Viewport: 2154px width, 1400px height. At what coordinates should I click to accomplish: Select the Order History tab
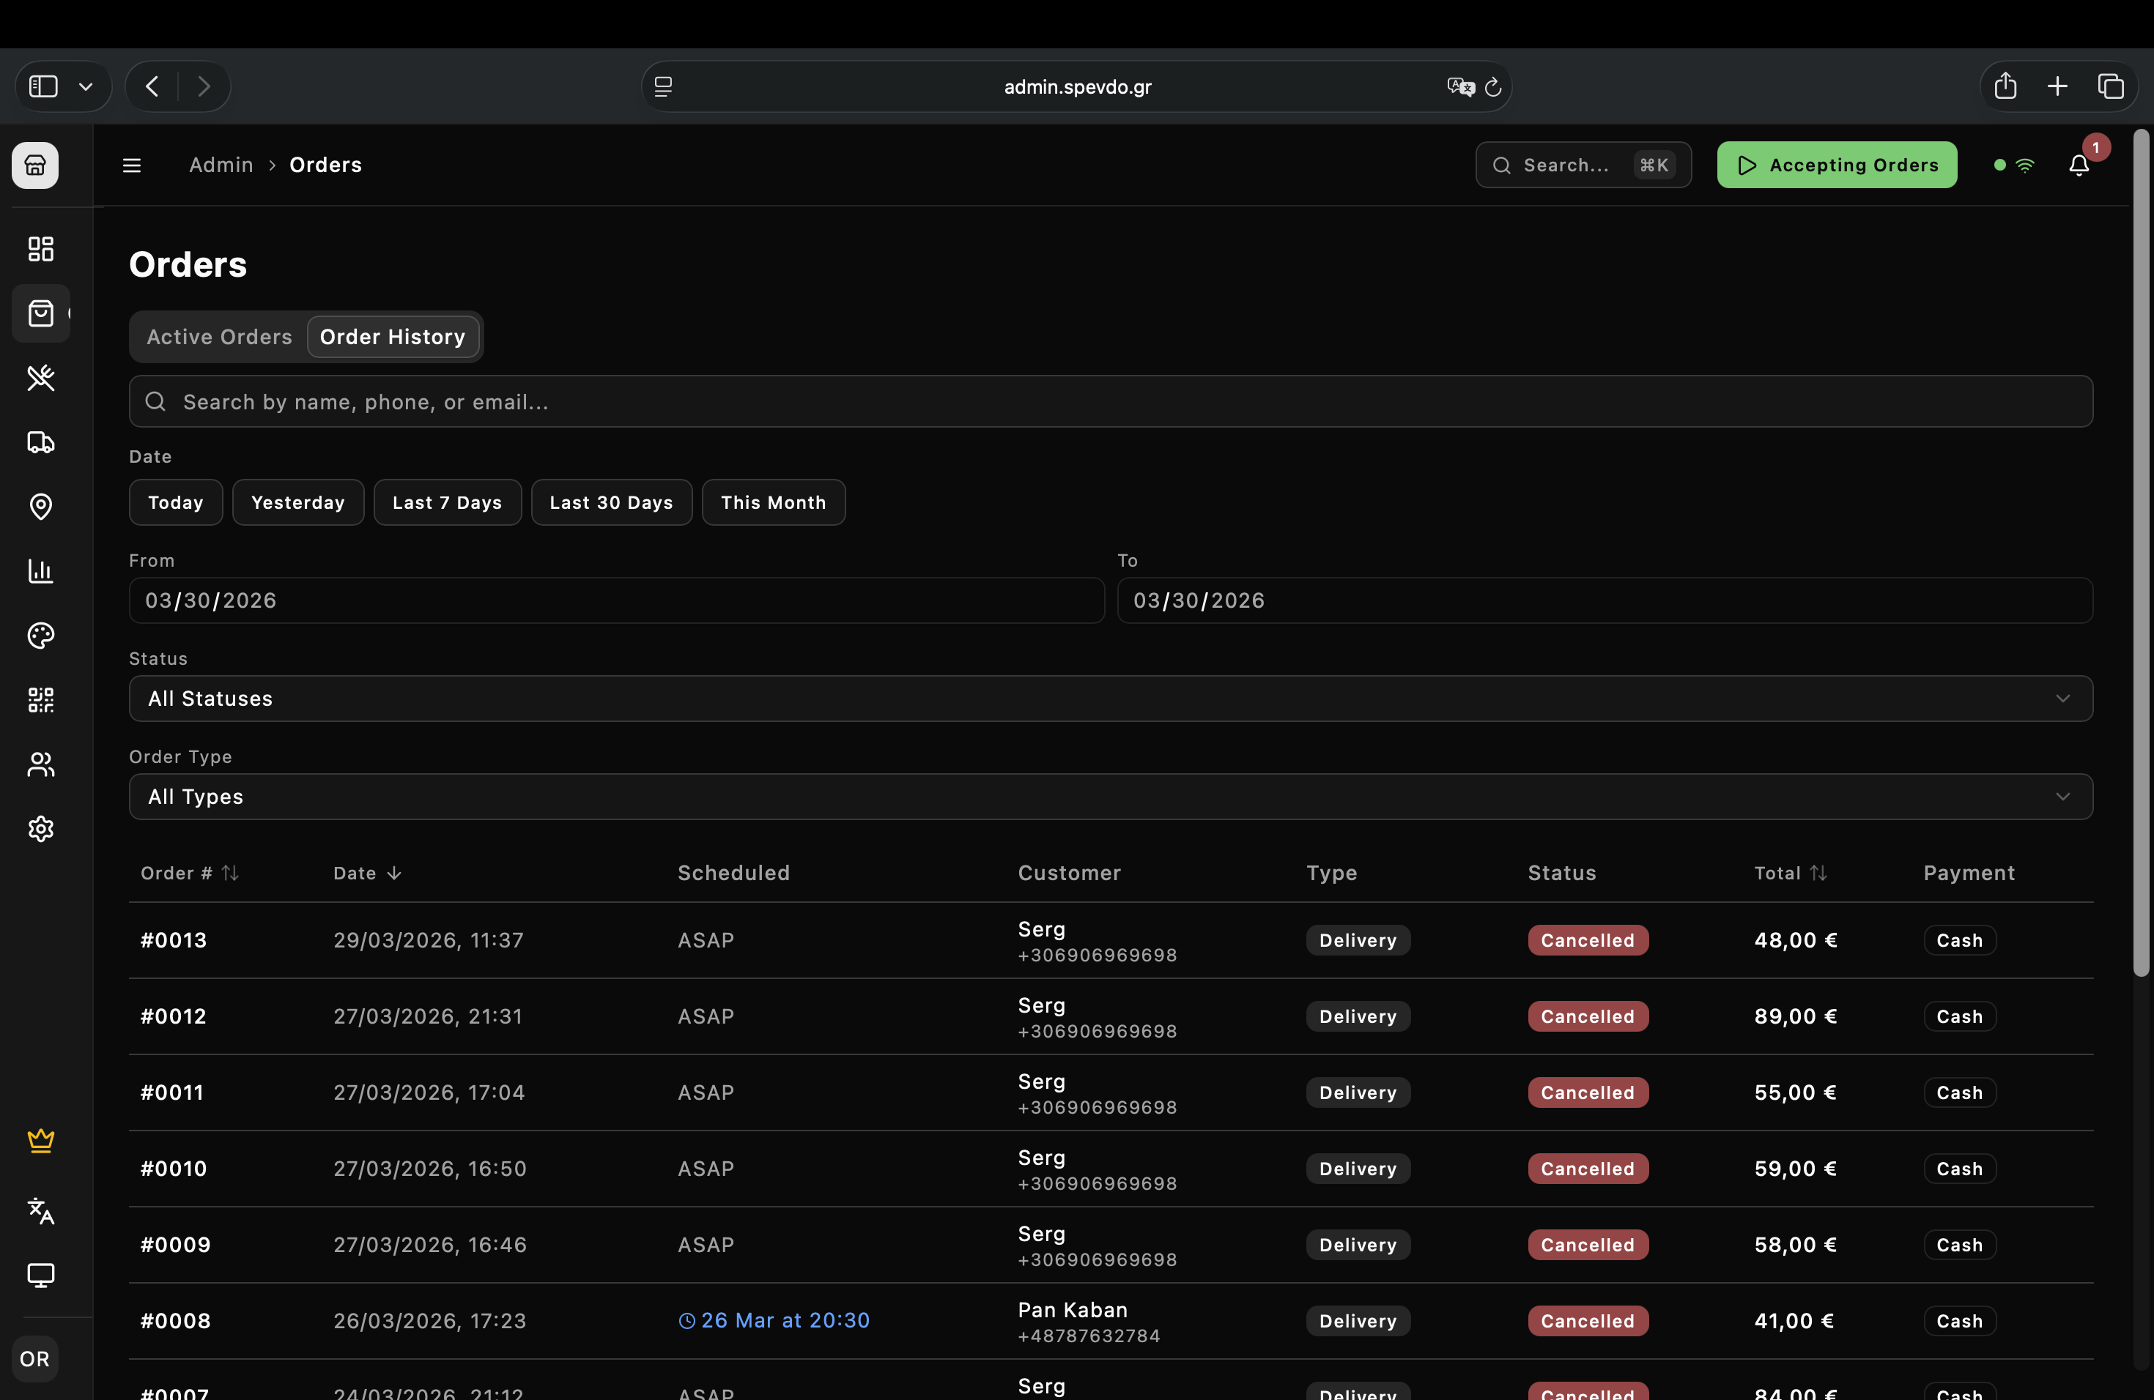[392, 336]
